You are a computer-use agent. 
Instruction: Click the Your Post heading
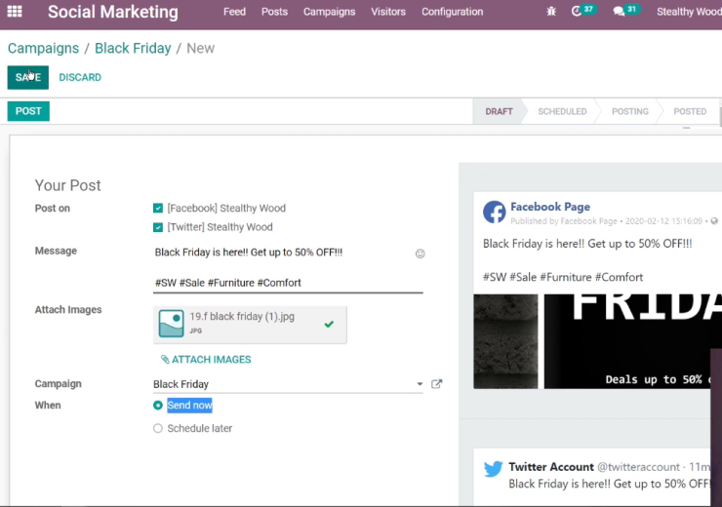pyautogui.click(x=67, y=185)
